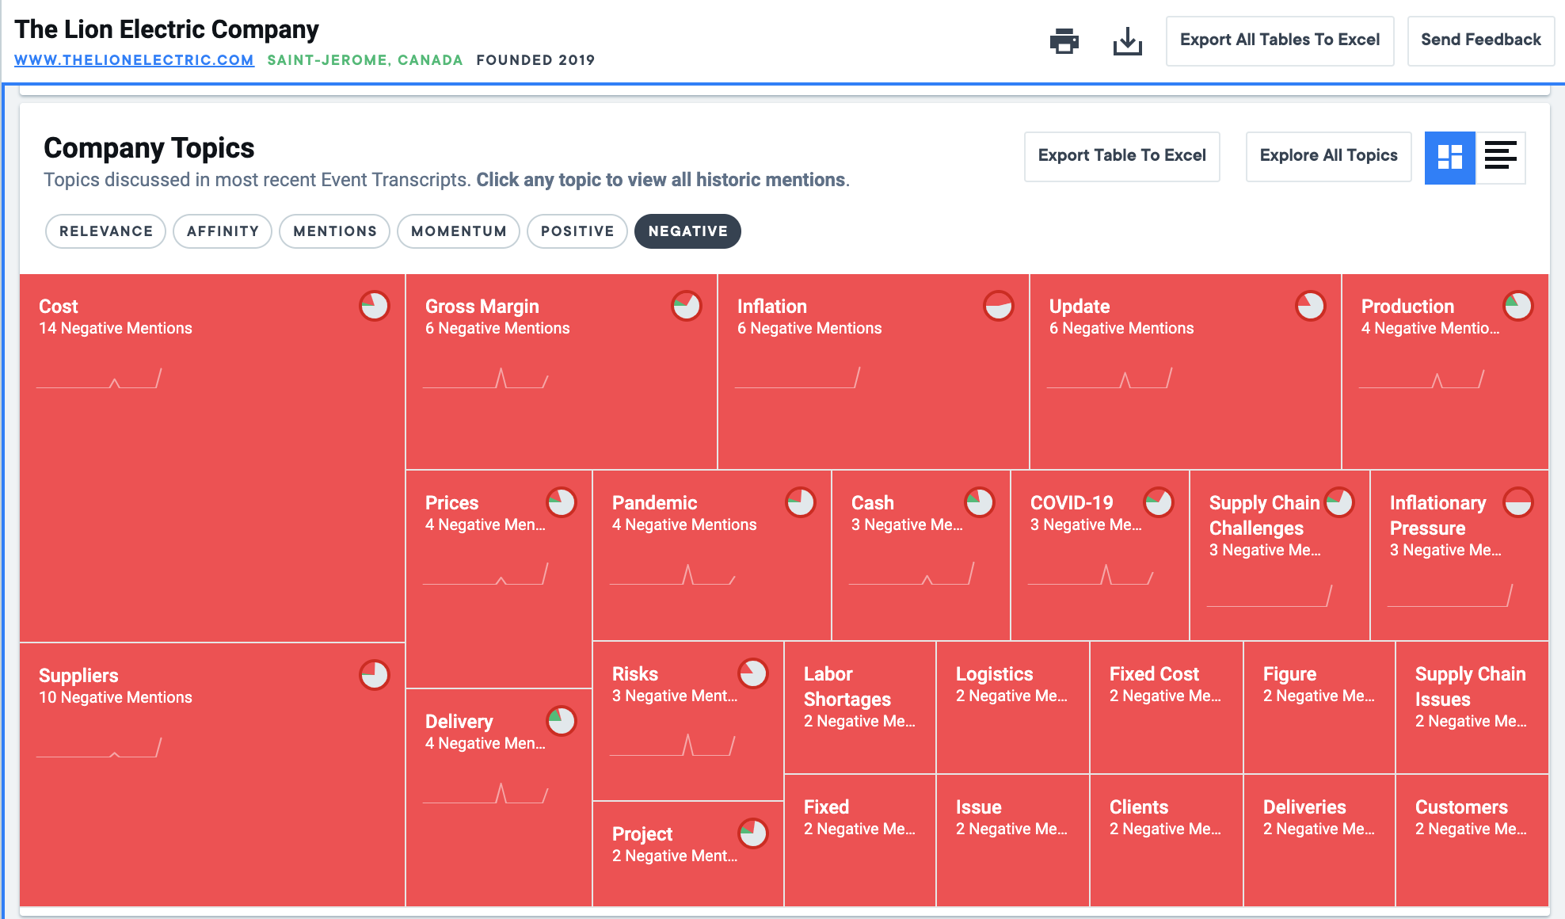Image resolution: width=1565 pixels, height=919 pixels.
Task: Click the Cost trend sparkline
Action: 99,378
